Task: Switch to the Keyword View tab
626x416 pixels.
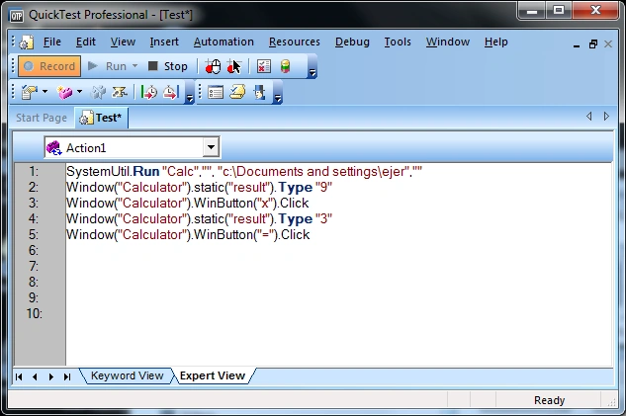Action: click(127, 375)
